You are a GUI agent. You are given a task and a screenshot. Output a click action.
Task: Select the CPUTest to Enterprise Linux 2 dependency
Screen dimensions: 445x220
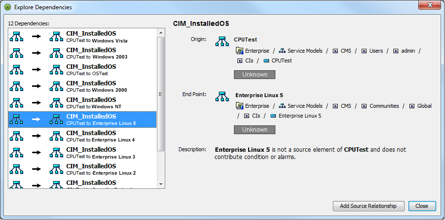[82, 169]
